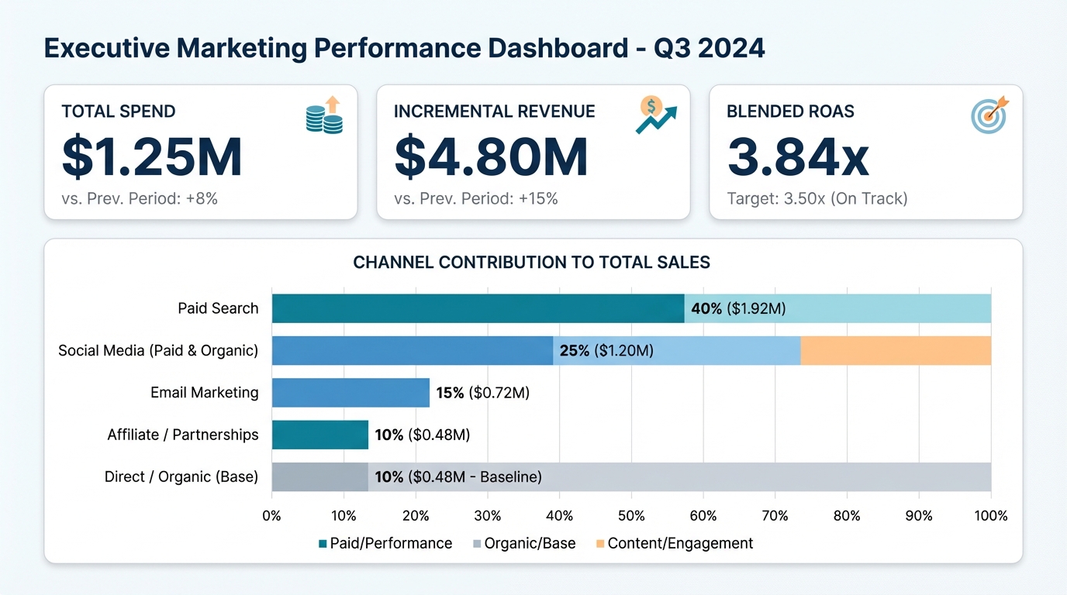Click the Affiliate / Partnerships bar

click(319, 435)
